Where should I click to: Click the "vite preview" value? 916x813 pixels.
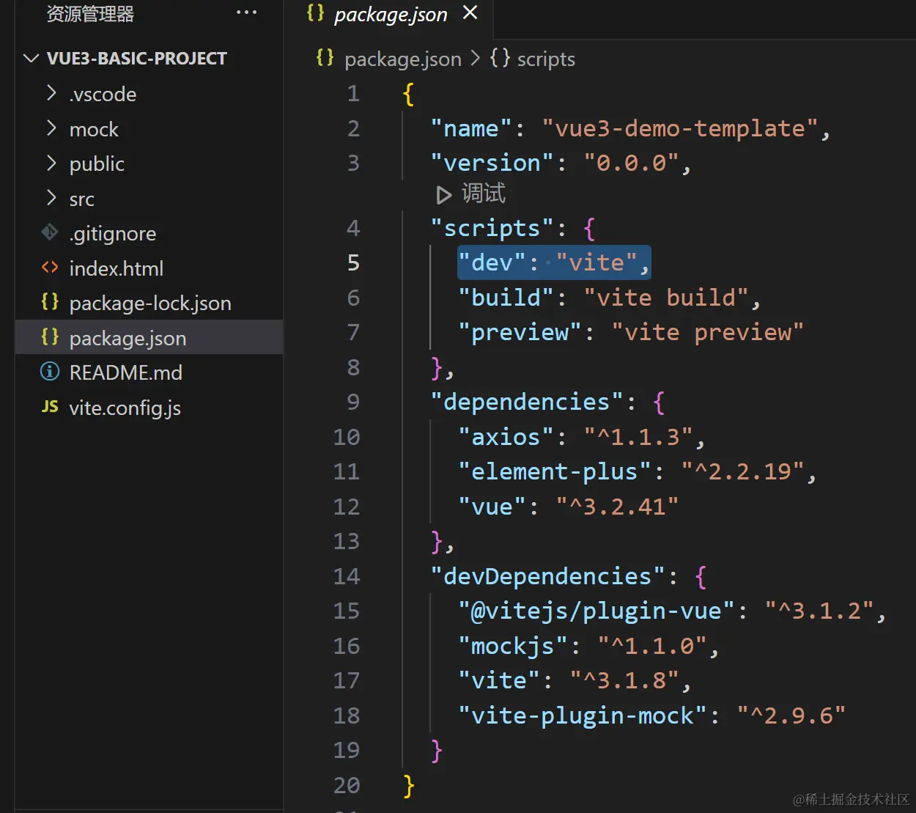pyautogui.click(x=708, y=333)
